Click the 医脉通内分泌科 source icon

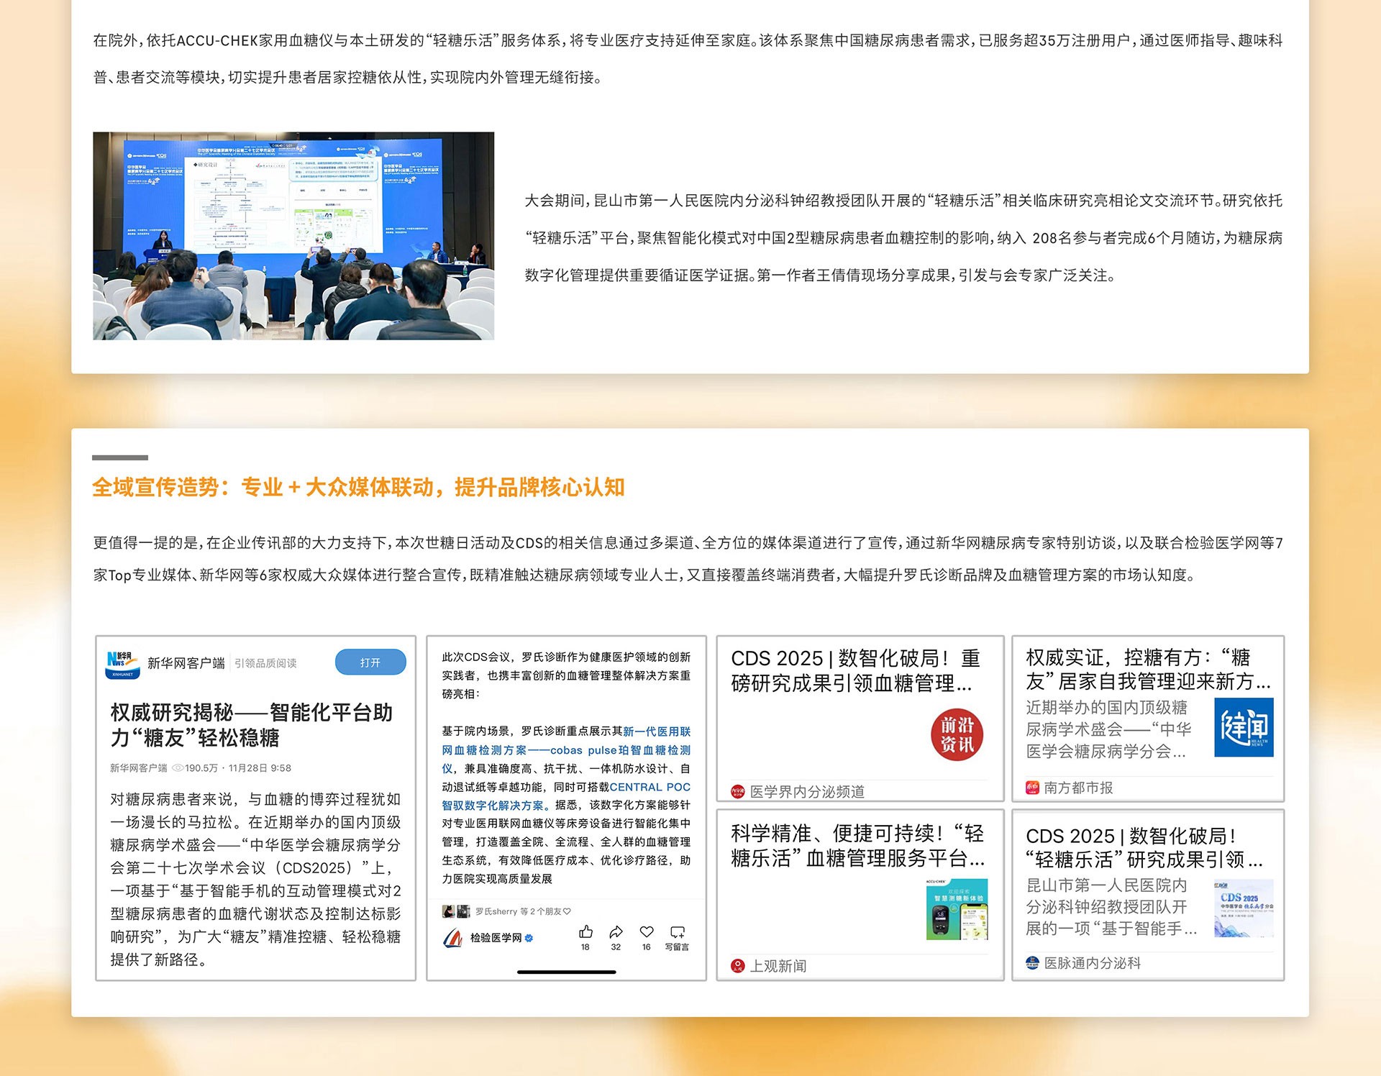1032,963
